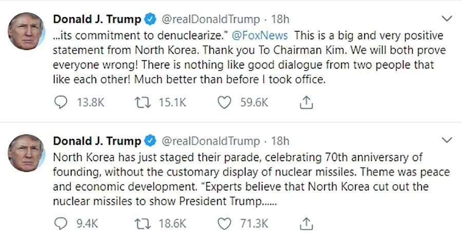Click the first tweet's profile picture
The width and height of the screenshot is (462, 243).
pos(26,31)
